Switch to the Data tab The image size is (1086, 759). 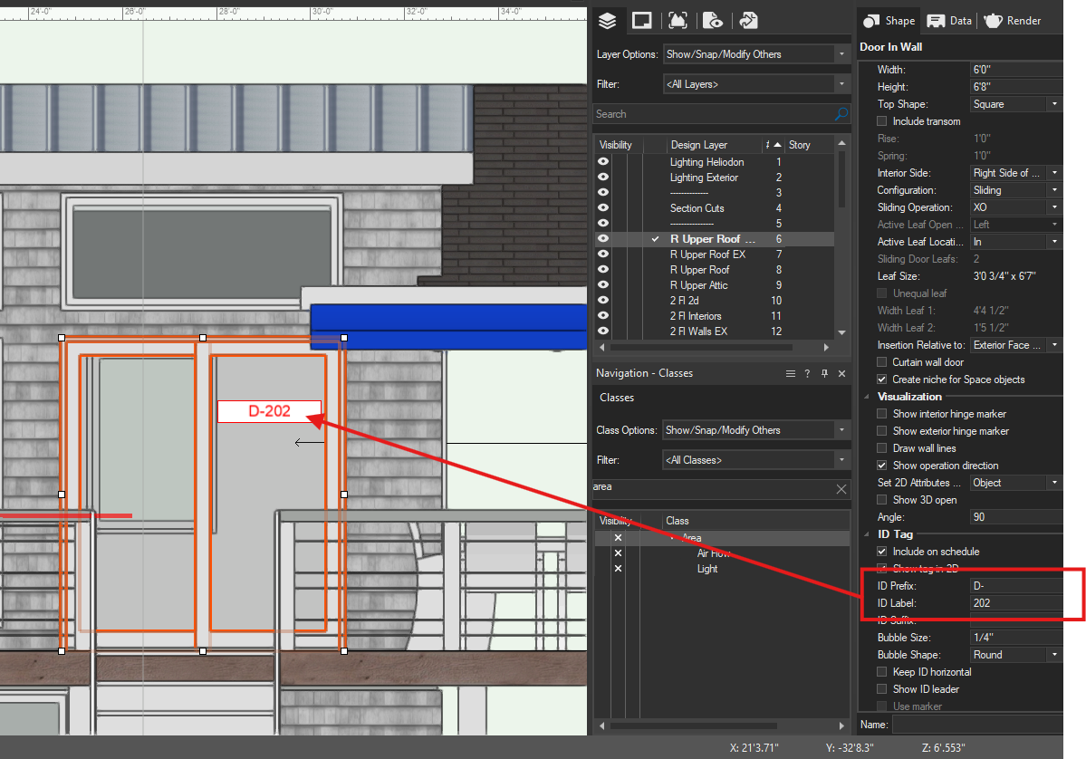[949, 21]
